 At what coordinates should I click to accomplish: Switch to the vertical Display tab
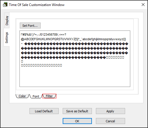[x=7, y=21]
